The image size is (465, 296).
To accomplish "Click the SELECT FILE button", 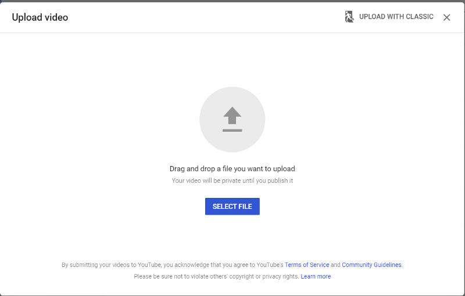I will click(232, 206).
